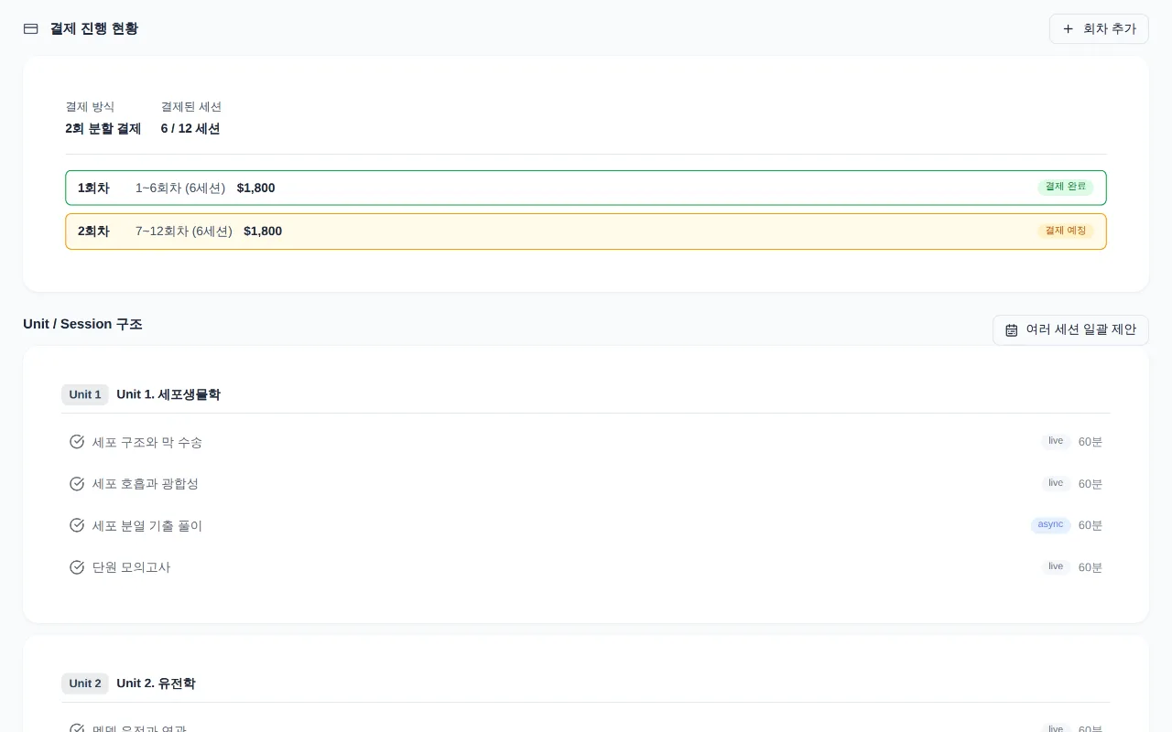Click the async tag on 세포 분열 기출 풀이
The width and height of the screenshot is (1172, 732).
tap(1051, 525)
